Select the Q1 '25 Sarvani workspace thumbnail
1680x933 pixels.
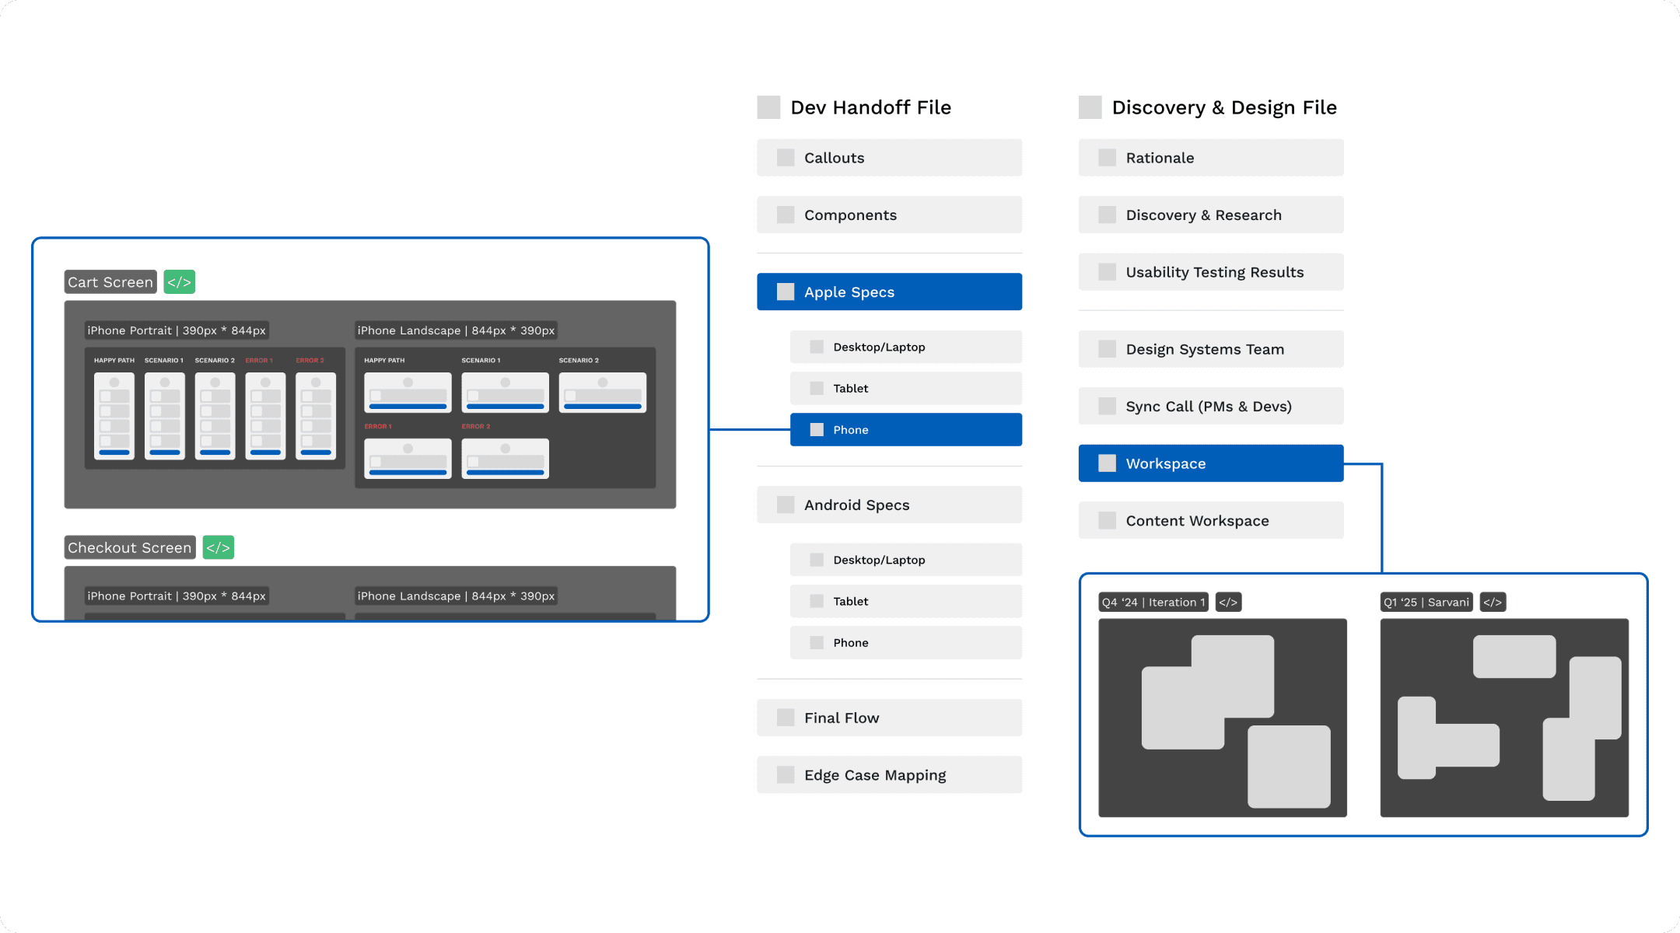coord(1503,718)
